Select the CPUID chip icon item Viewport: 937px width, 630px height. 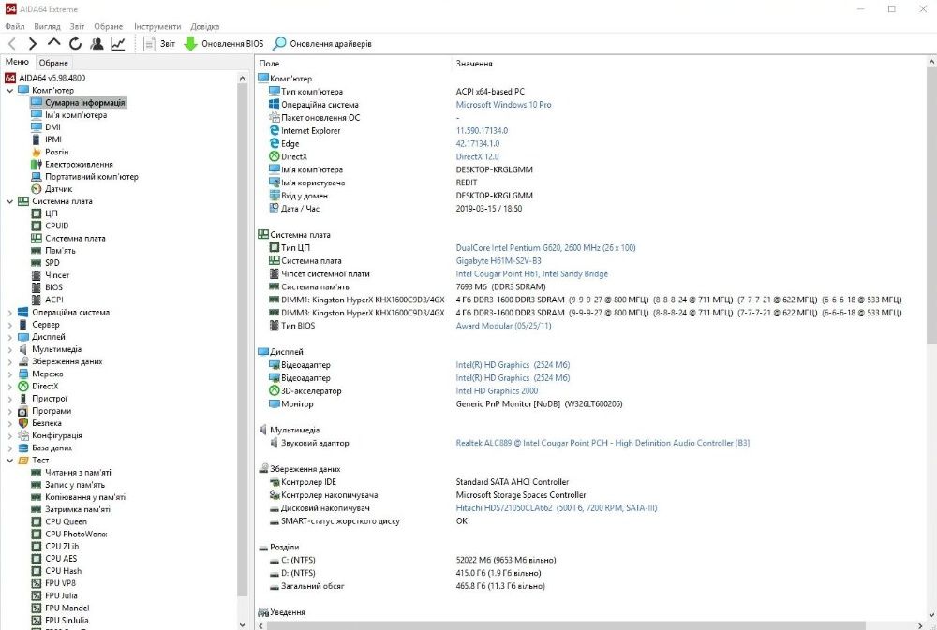tap(37, 226)
